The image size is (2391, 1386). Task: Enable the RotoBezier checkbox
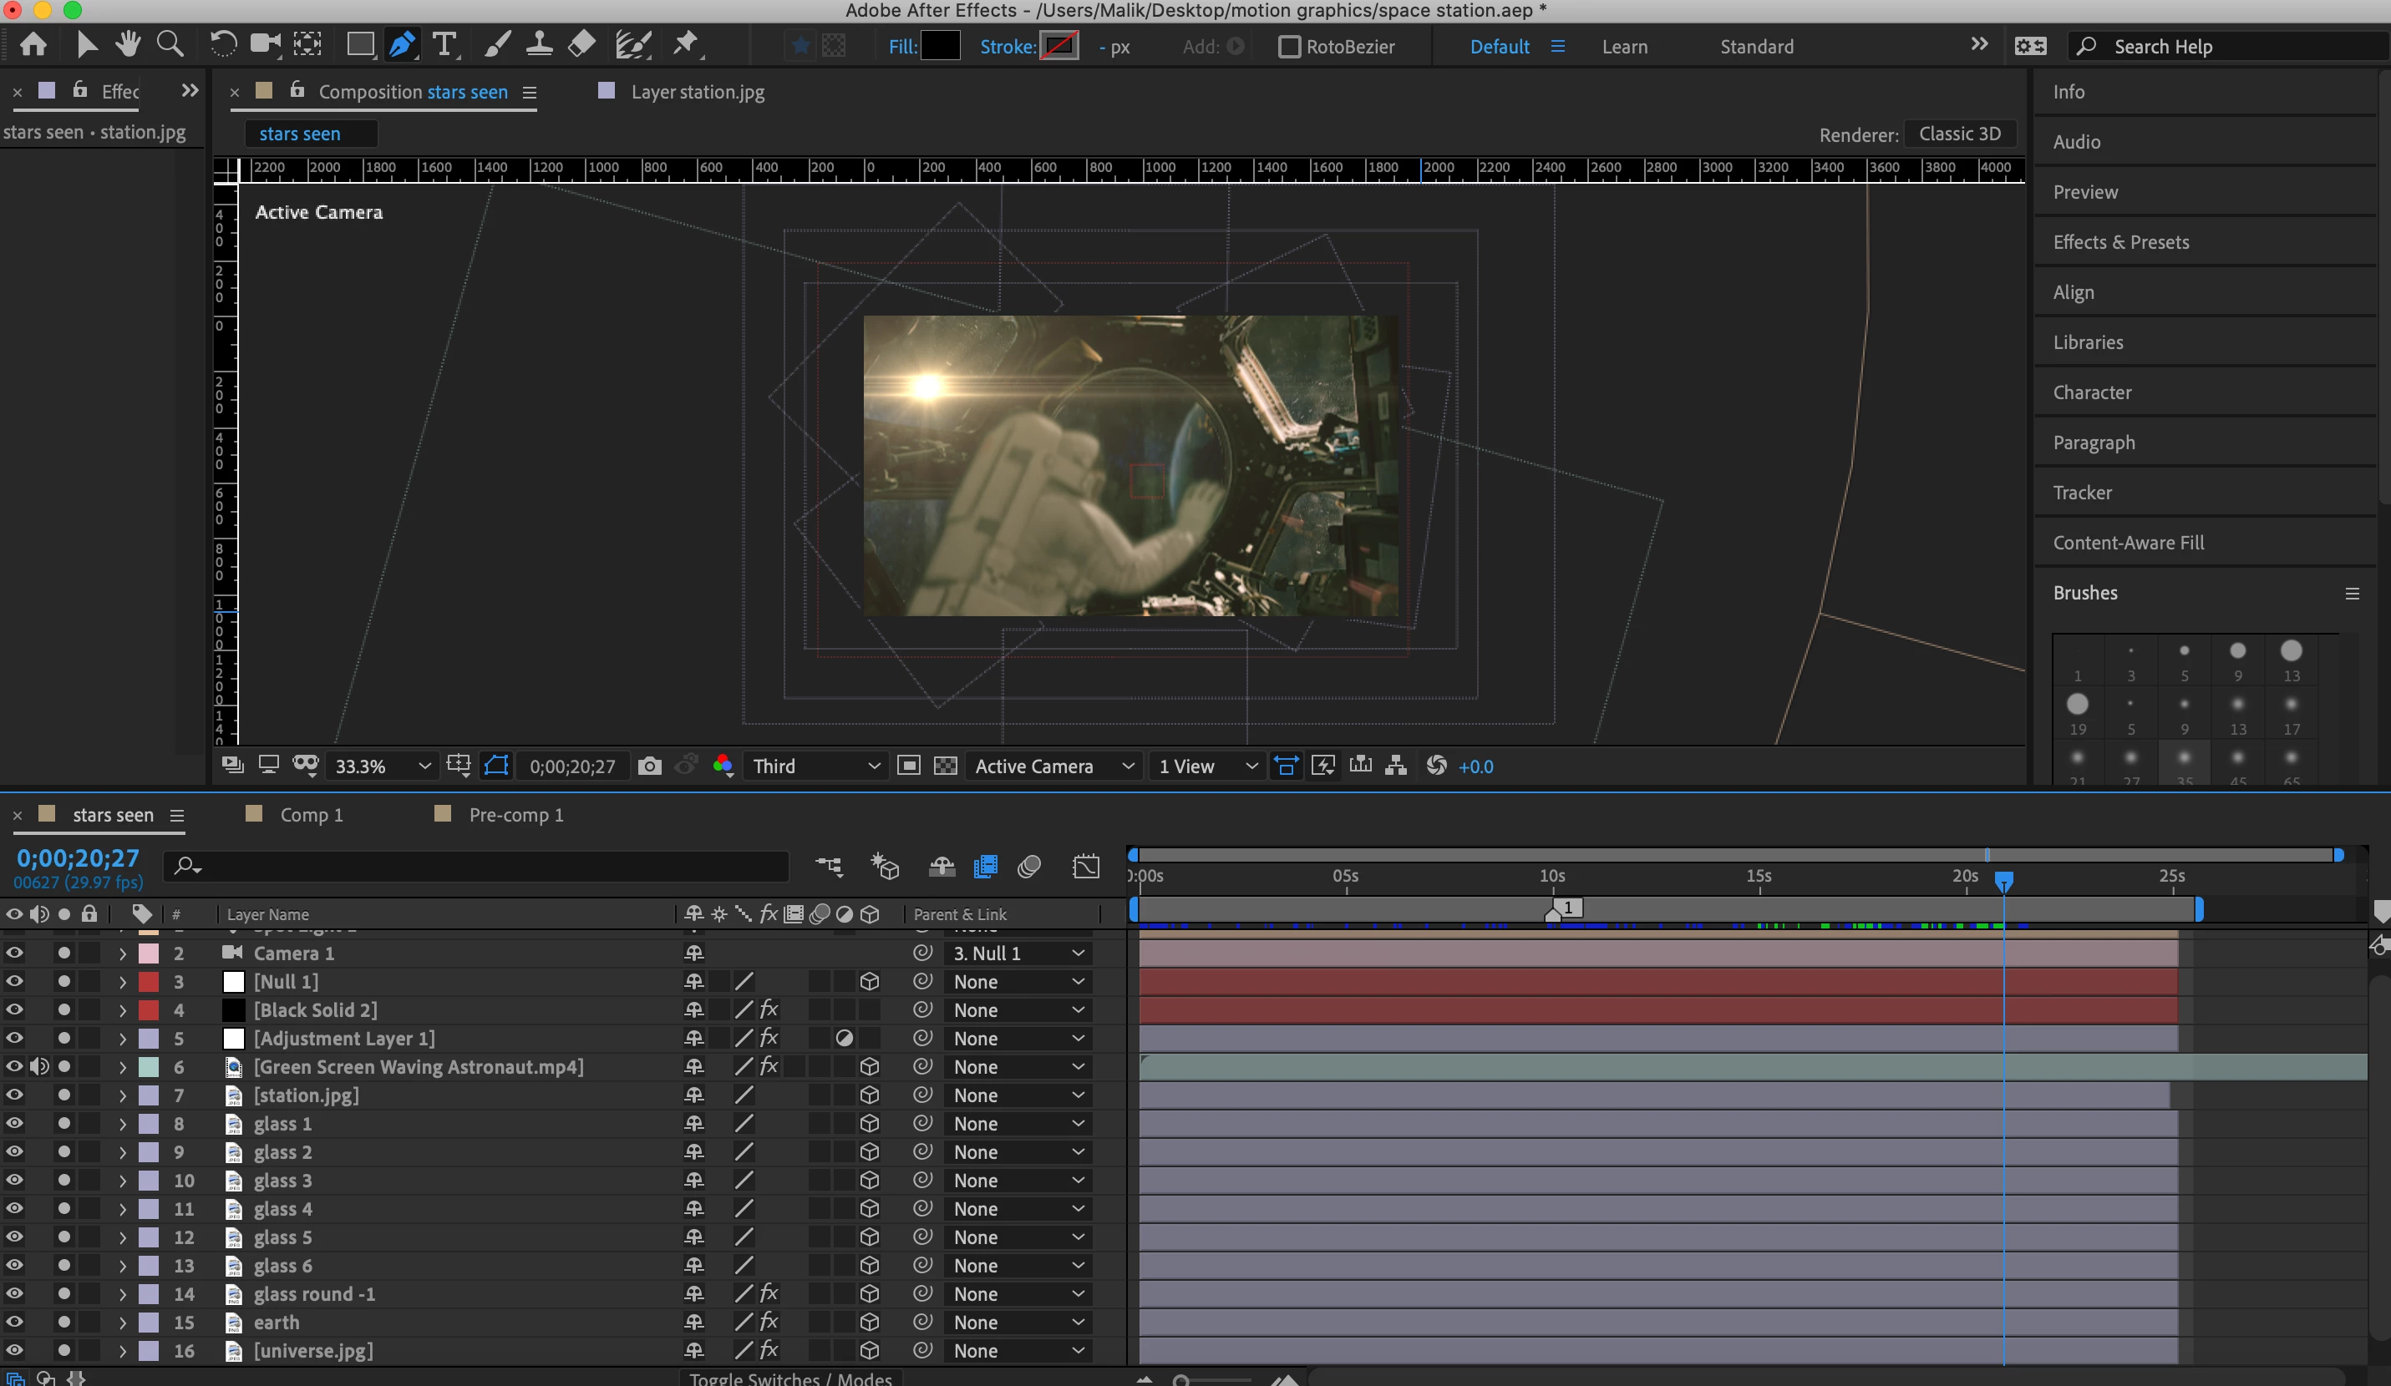click(1288, 47)
